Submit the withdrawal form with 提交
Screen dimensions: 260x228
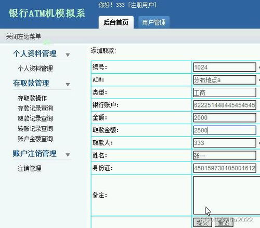pos(203,222)
